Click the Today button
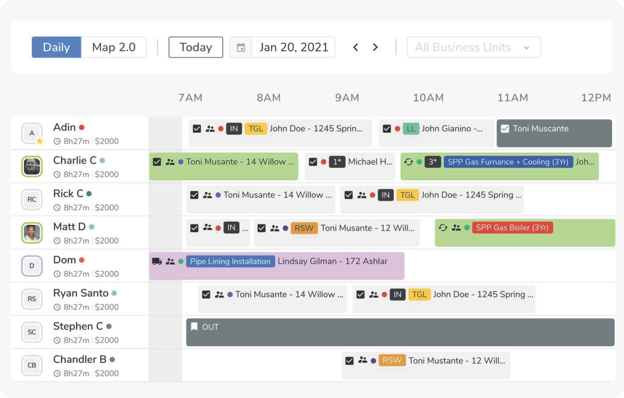Screen dimensions: 624x398 coord(195,47)
